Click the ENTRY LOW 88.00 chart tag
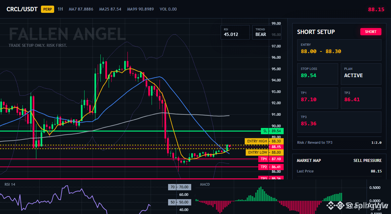Image resolution: width=391 pixels, height=214 pixels. [x=265, y=152]
